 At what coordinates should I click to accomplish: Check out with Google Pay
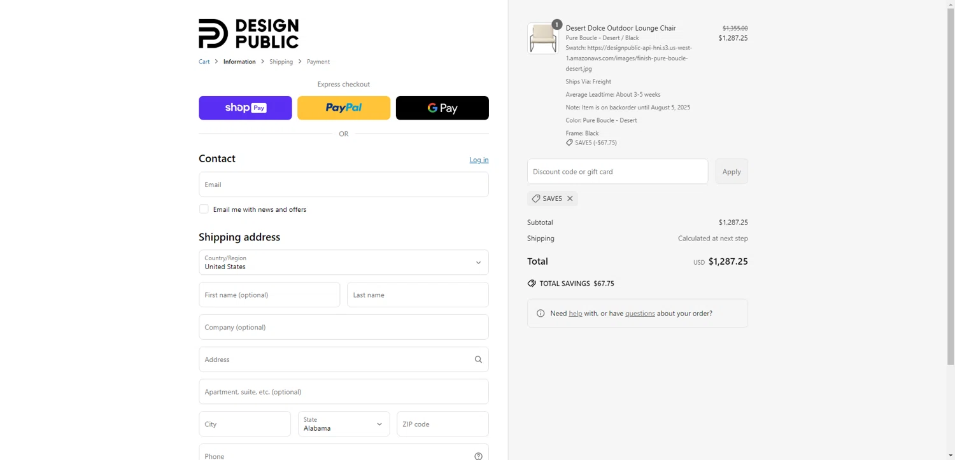coord(442,108)
